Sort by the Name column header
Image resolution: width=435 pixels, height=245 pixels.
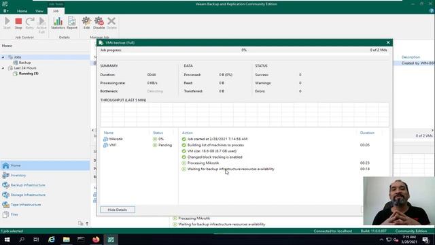109,133
